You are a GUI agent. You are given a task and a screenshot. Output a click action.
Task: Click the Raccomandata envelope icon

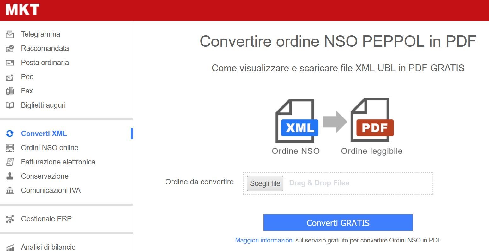[9, 48]
